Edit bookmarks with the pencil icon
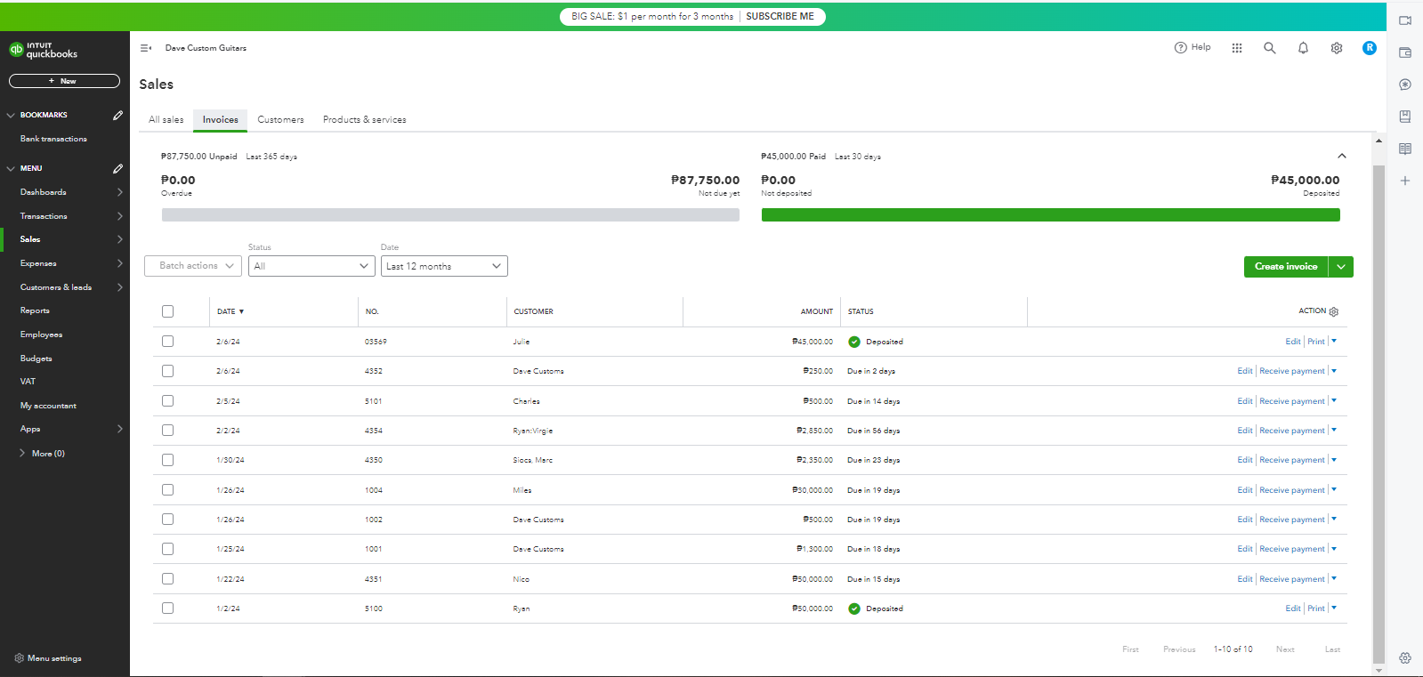 (117, 115)
